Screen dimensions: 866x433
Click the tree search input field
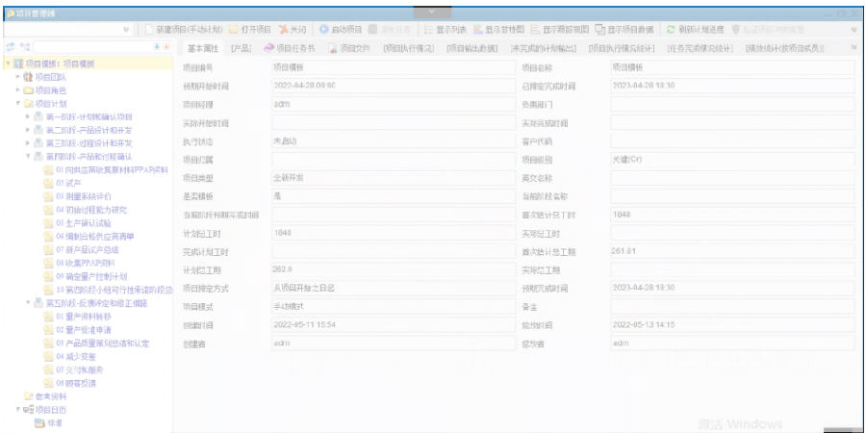click(92, 47)
